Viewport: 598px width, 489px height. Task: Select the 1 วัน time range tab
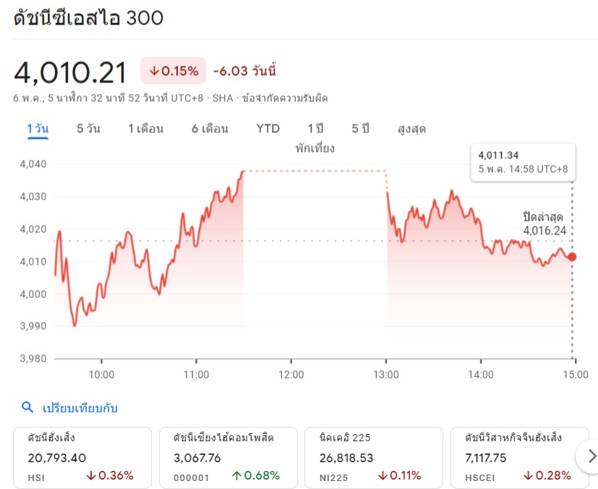pos(38,129)
